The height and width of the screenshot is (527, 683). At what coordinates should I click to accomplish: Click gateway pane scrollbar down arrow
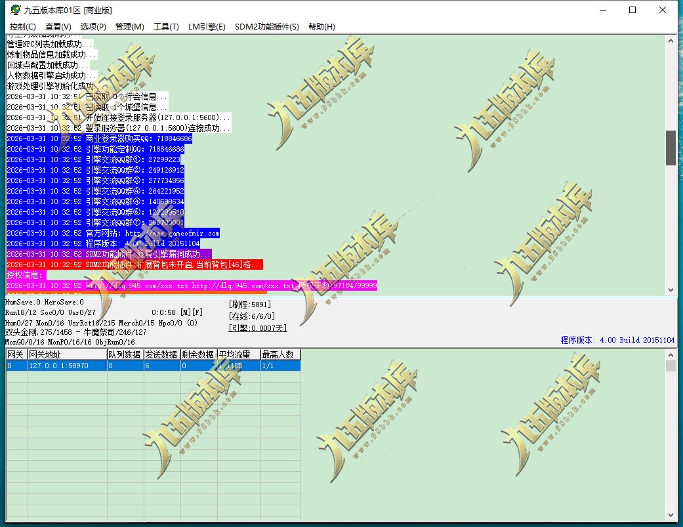click(x=671, y=515)
